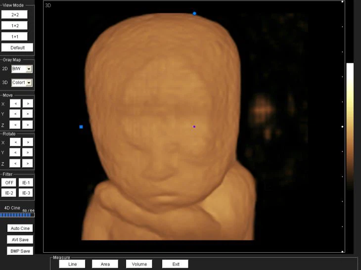Screen dimensions: 361x270
Task: Enable the IE-3 filter
Action: point(26,193)
